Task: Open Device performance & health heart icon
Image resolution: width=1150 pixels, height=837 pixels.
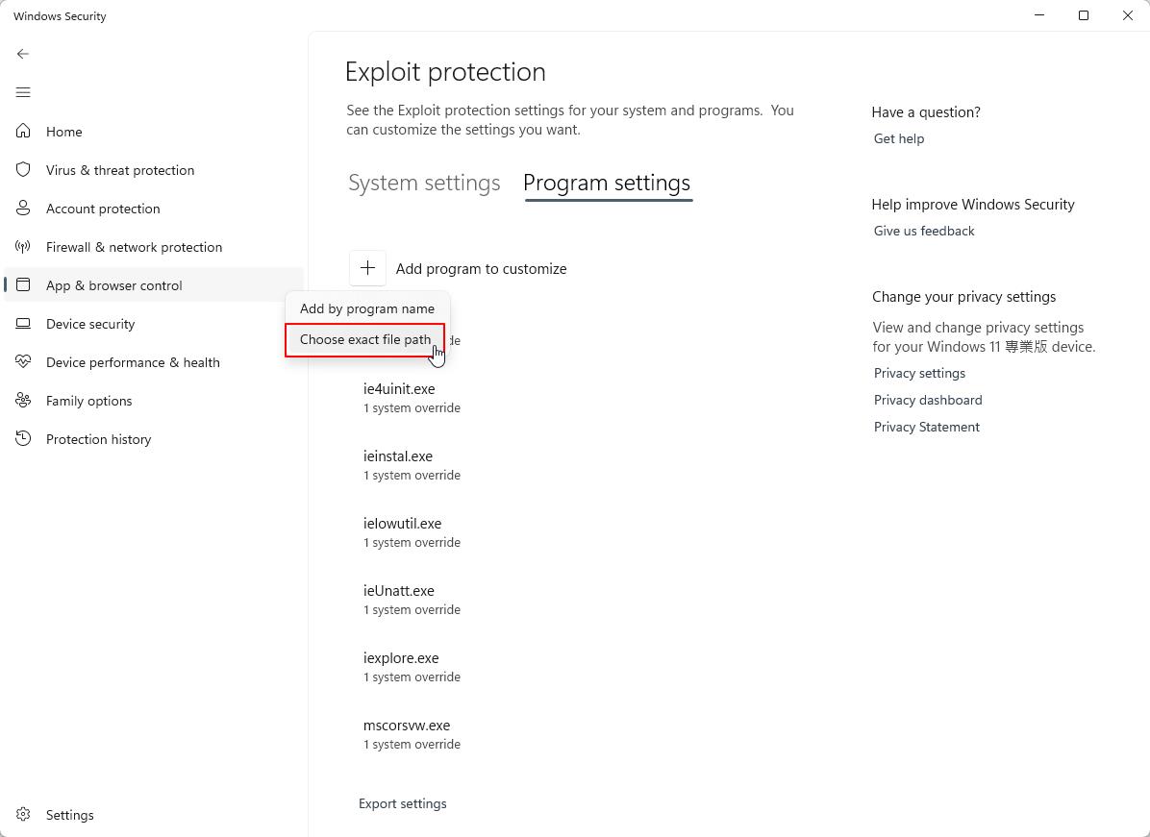Action: point(23,362)
